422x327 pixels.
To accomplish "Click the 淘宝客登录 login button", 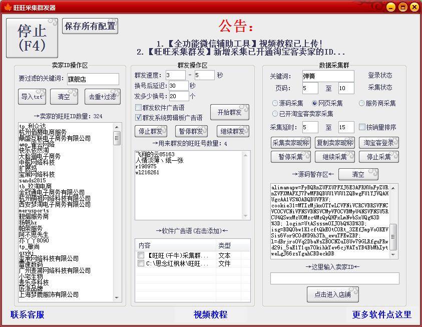I will click(379, 143).
